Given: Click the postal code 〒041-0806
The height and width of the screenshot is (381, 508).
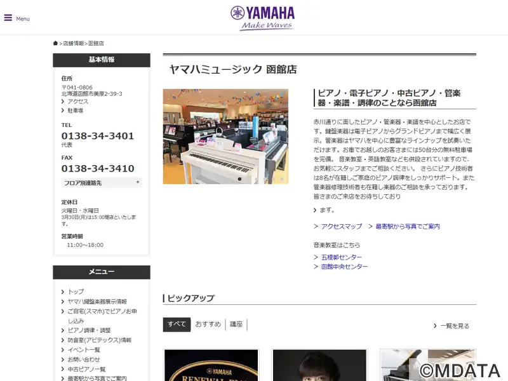Looking at the screenshot, I should 77,88.
